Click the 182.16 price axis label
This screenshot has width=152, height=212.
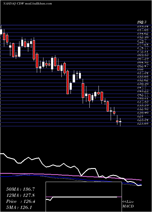click(x=143, y=37)
